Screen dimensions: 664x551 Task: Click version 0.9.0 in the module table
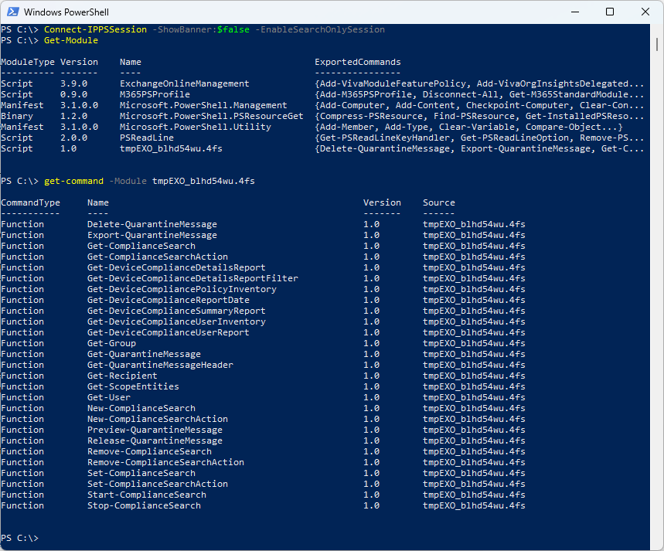coord(73,94)
